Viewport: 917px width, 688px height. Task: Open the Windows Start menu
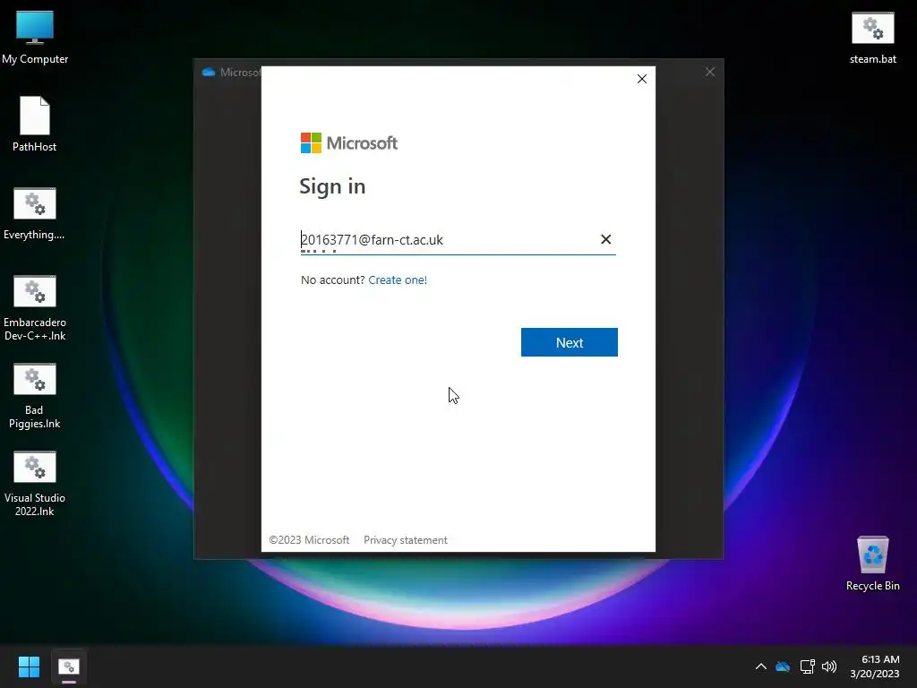coord(29,666)
